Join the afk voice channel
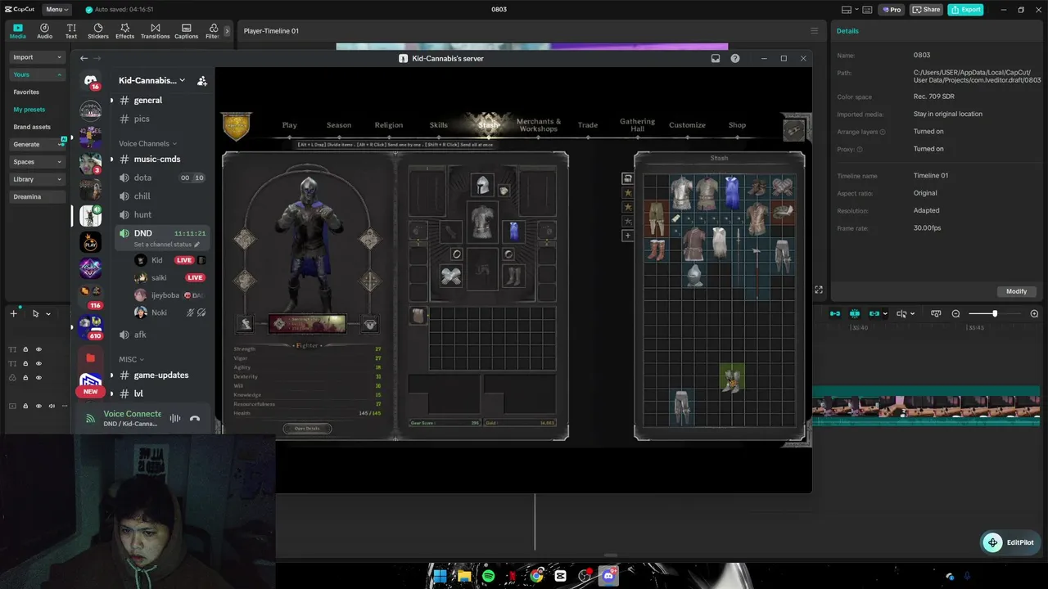The height and width of the screenshot is (589, 1048). (140, 335)
